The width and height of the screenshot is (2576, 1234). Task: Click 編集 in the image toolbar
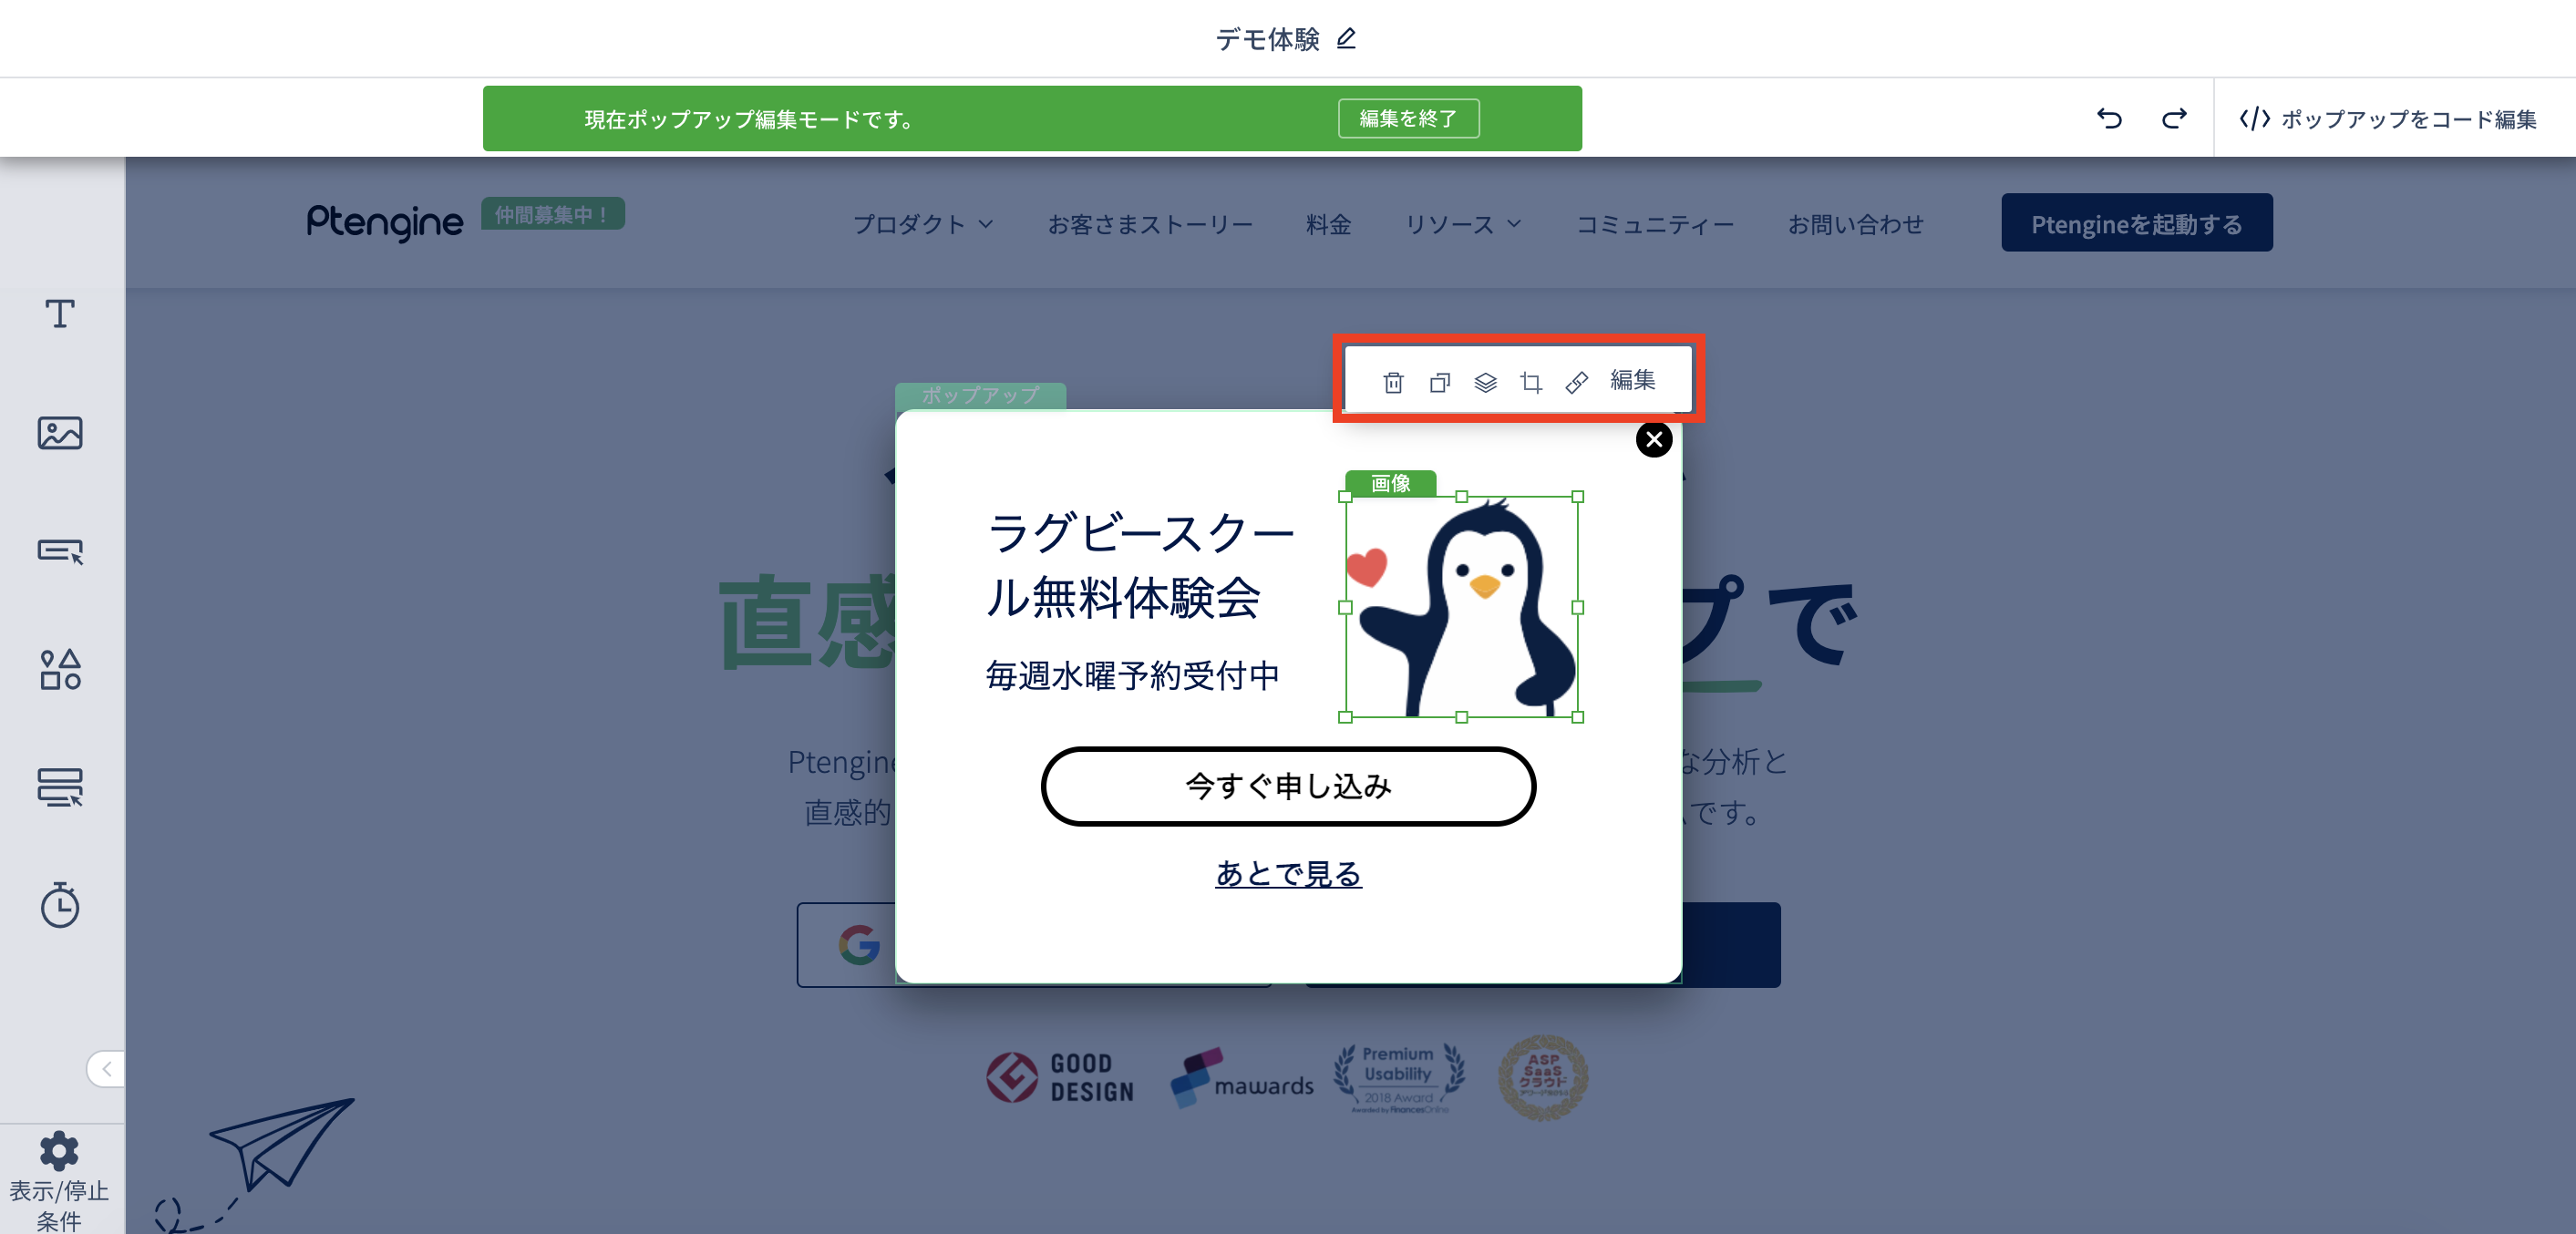coord(1633,380)
